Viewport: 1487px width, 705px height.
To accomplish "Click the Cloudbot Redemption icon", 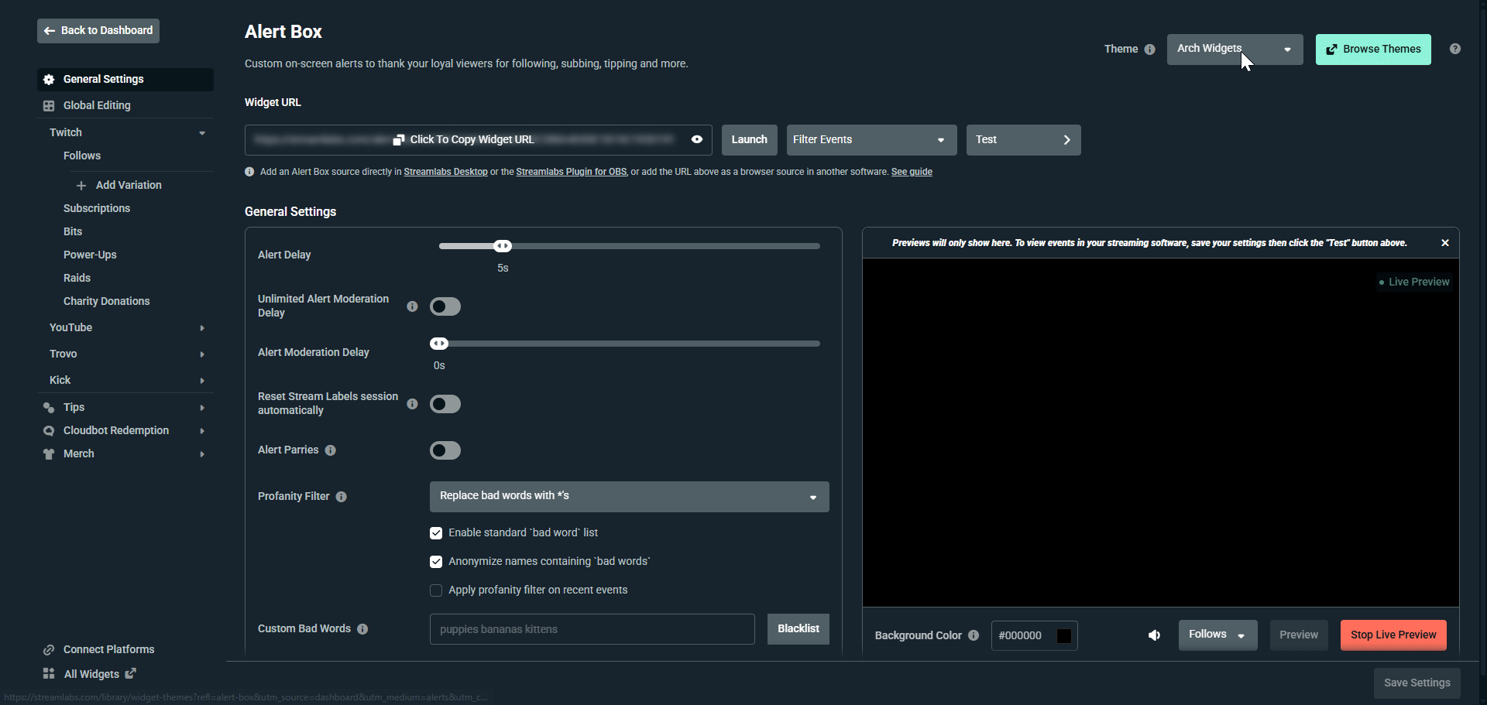I will [x=49, y=431].
